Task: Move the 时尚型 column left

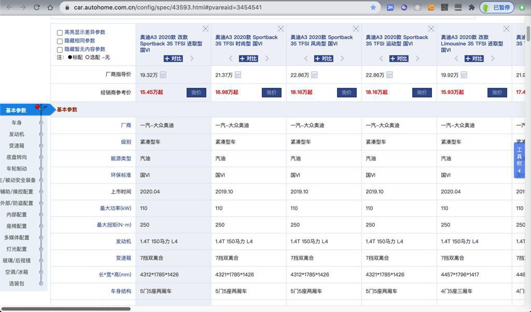Action: point(231,59)
